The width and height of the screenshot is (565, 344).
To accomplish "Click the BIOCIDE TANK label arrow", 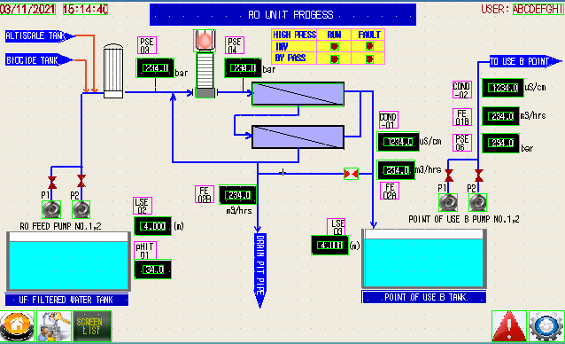I will (x=39, y=60).
